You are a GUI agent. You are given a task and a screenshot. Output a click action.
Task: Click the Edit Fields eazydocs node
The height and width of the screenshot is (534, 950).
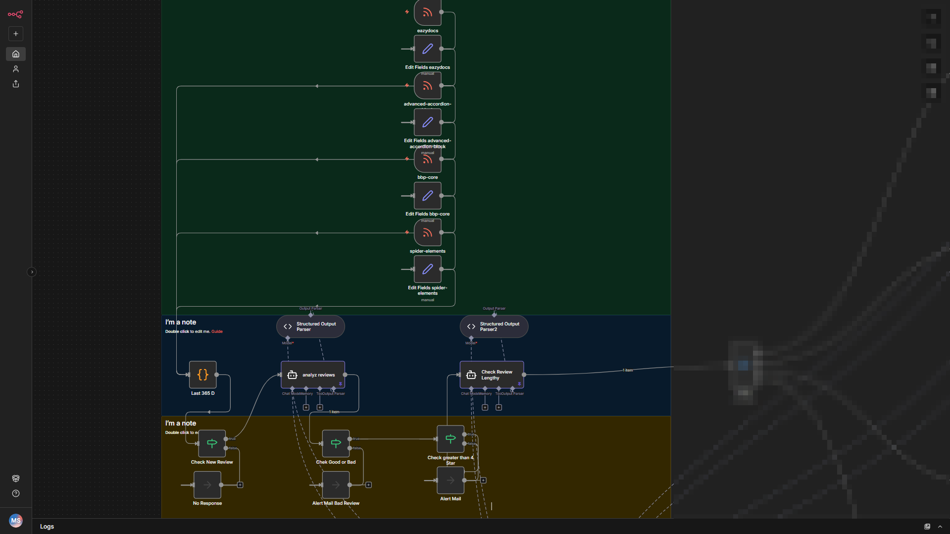427,49
